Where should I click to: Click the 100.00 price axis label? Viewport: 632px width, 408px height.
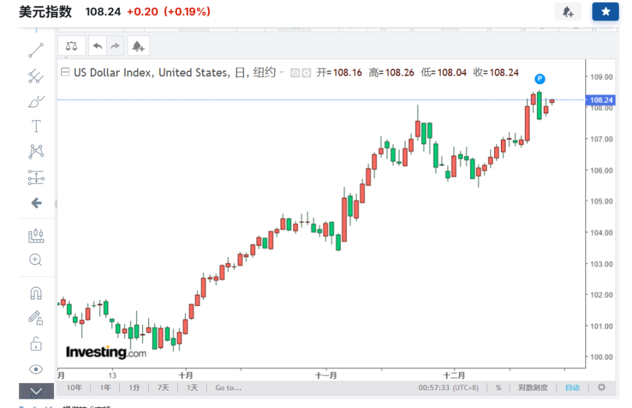click(601, 357)
